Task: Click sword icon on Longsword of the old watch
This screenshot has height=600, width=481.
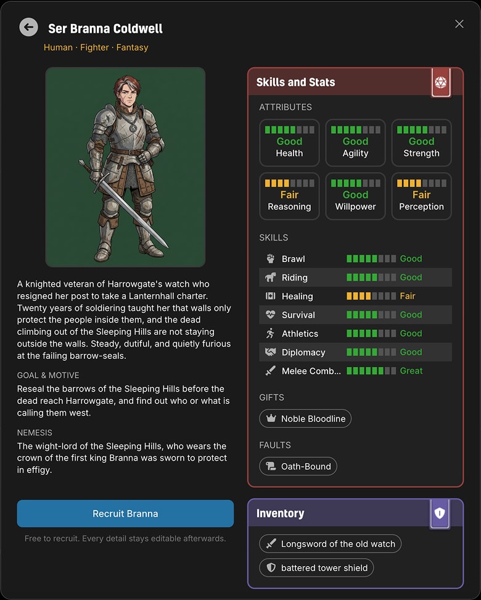Action: click(271, 544)
